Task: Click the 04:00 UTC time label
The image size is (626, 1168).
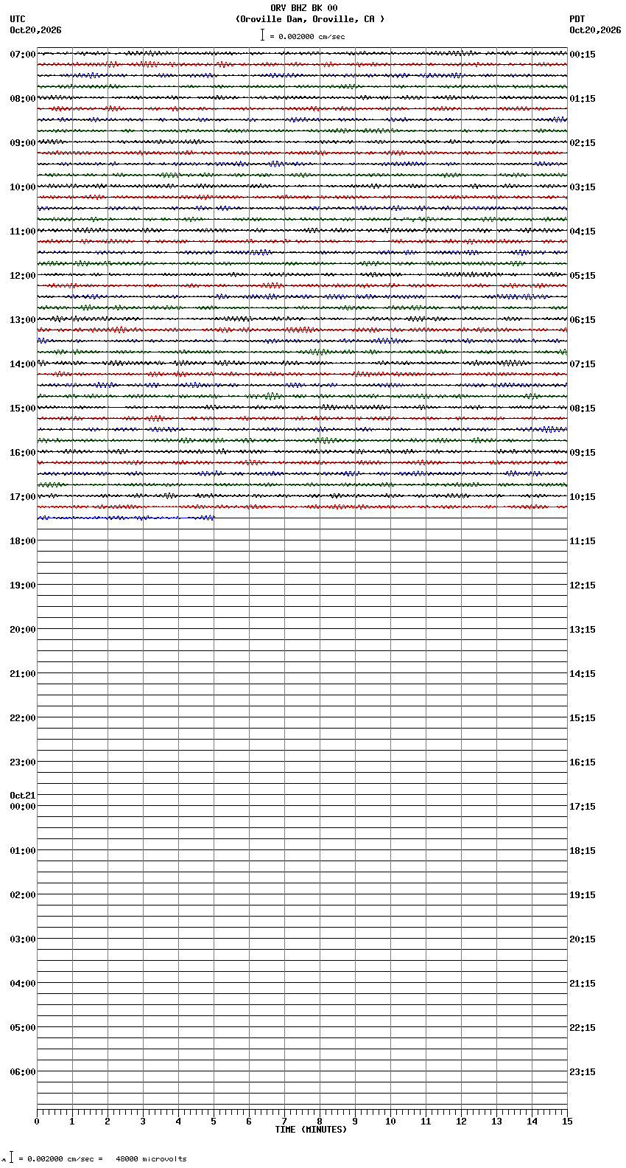Action: (x=23, y=984)
